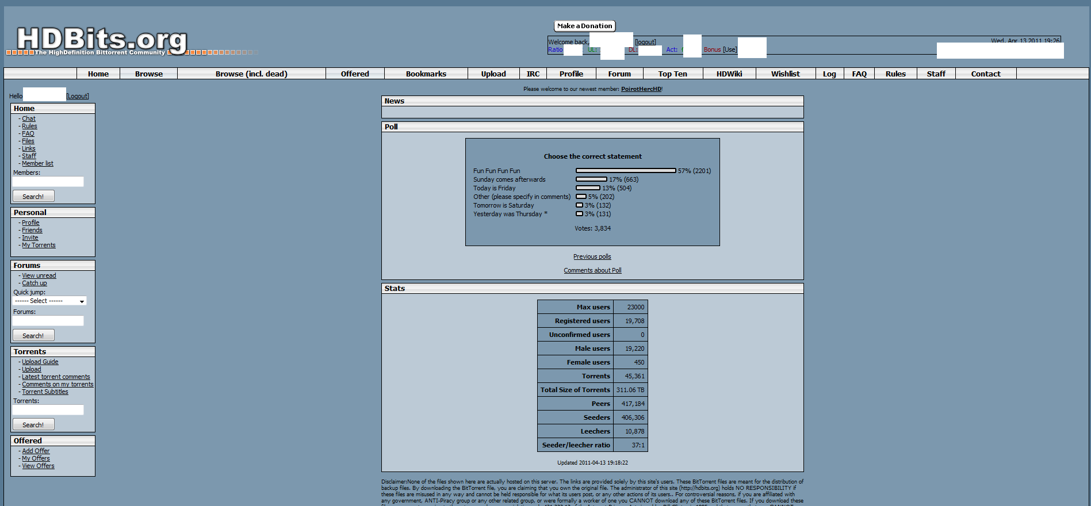Open Forum in the navigation bar
This screenshot has height=506, width=1091.
[619, 74]
